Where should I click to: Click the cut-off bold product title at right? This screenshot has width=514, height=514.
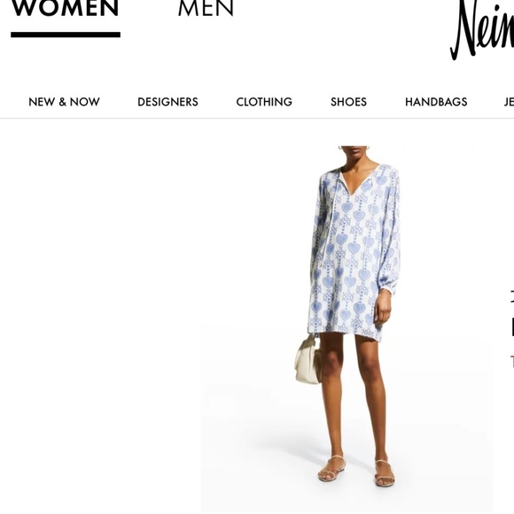[x=512, y=326]
